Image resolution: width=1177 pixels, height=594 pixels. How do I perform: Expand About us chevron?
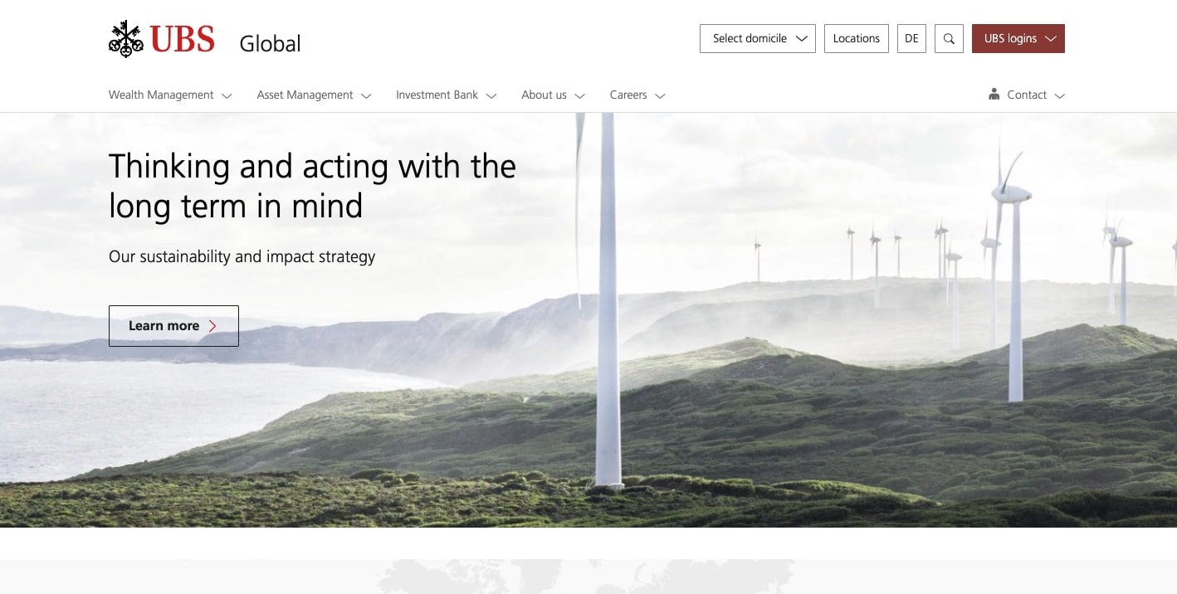pos(580,96)
